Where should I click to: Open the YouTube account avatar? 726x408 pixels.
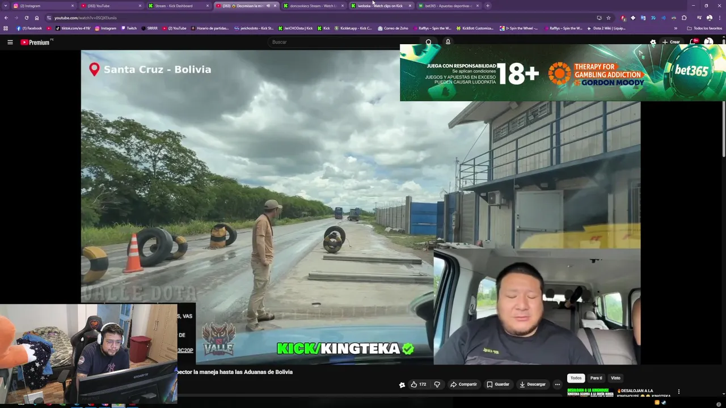[708, 42]
